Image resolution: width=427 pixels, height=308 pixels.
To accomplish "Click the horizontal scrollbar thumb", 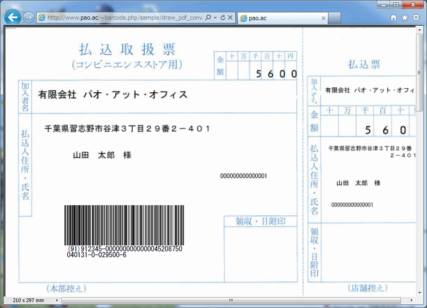I will pyautogui.click(x=231, y=300).
